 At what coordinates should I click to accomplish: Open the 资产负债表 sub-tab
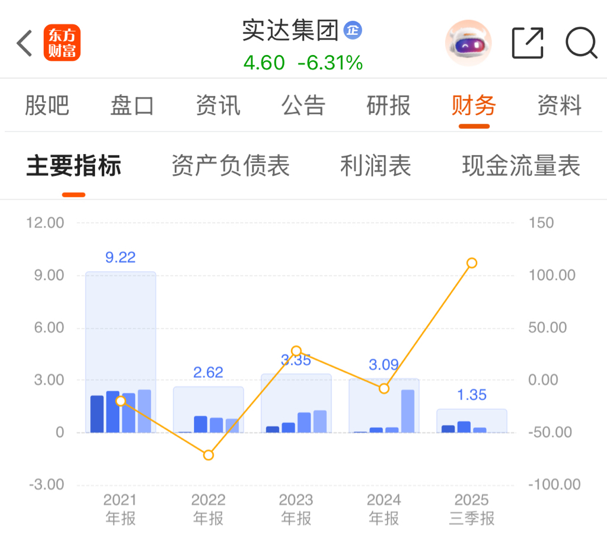231,166
